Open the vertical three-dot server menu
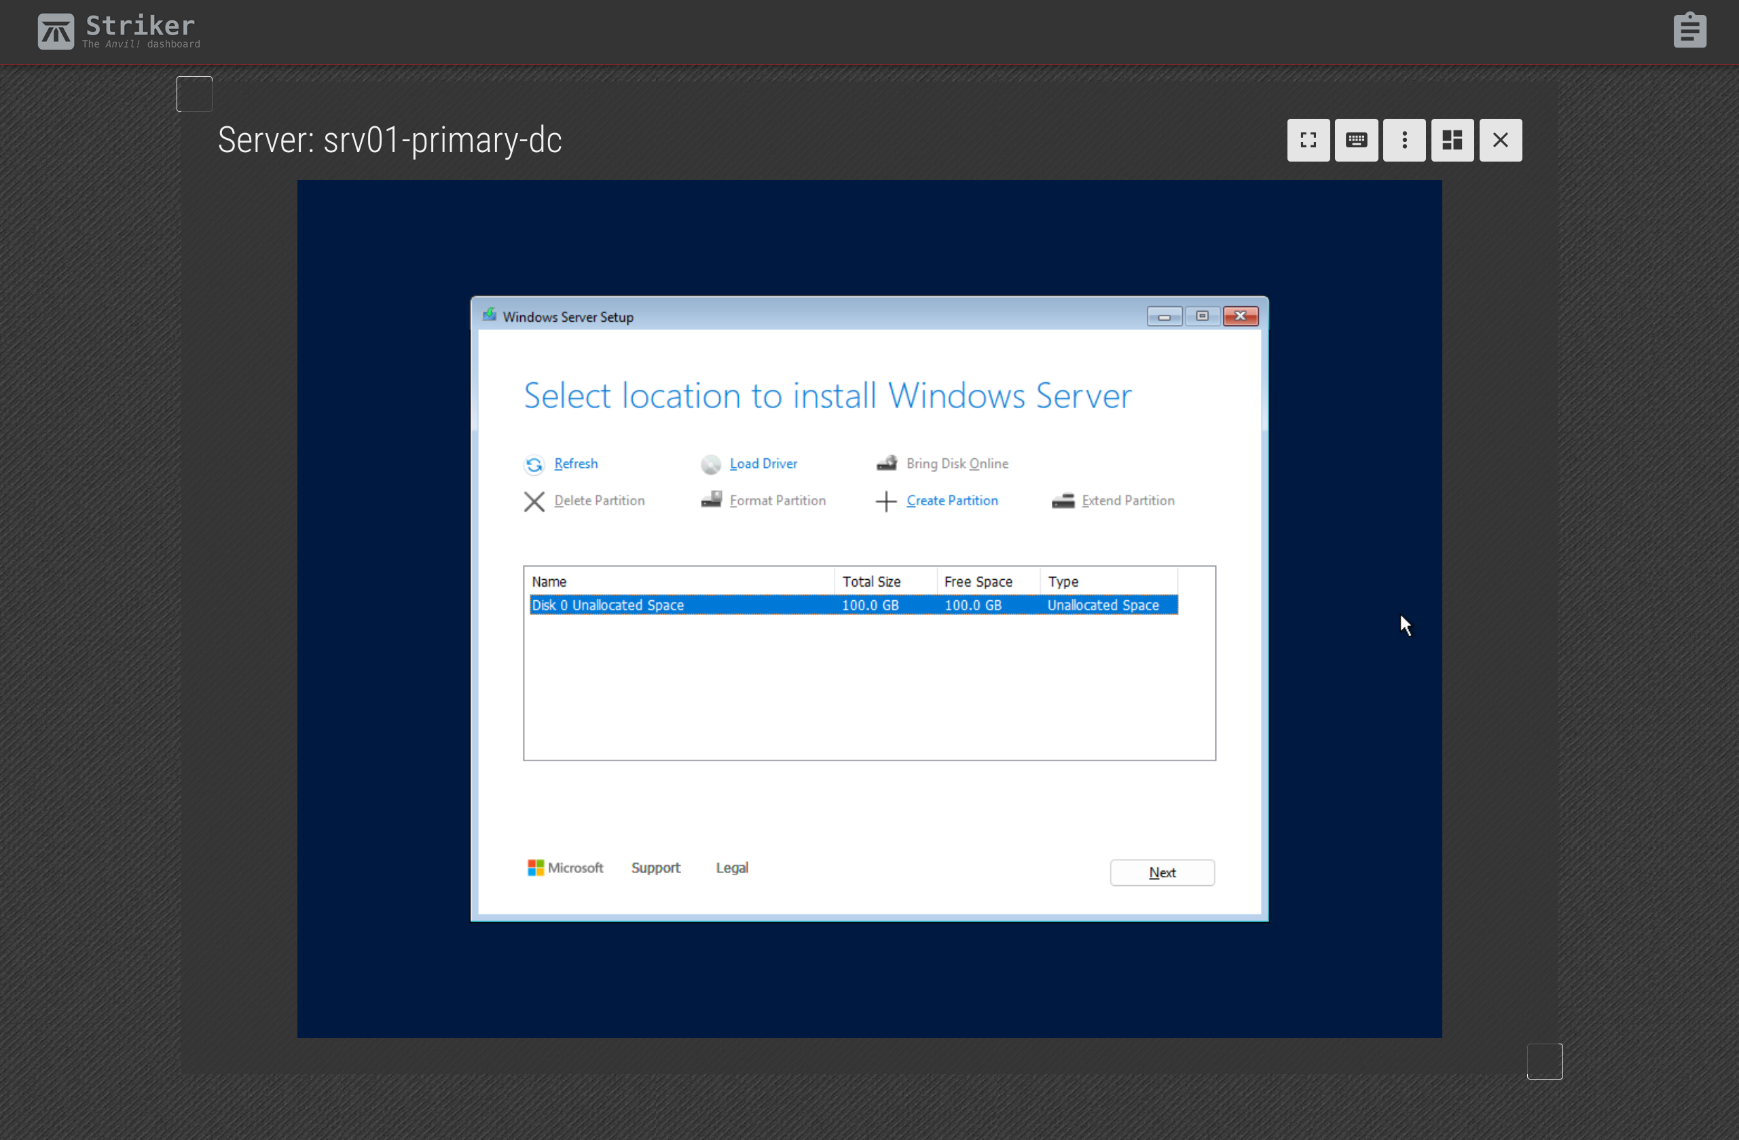The width and height of the screenshot is (1739, 1140). click(1404, 141)
